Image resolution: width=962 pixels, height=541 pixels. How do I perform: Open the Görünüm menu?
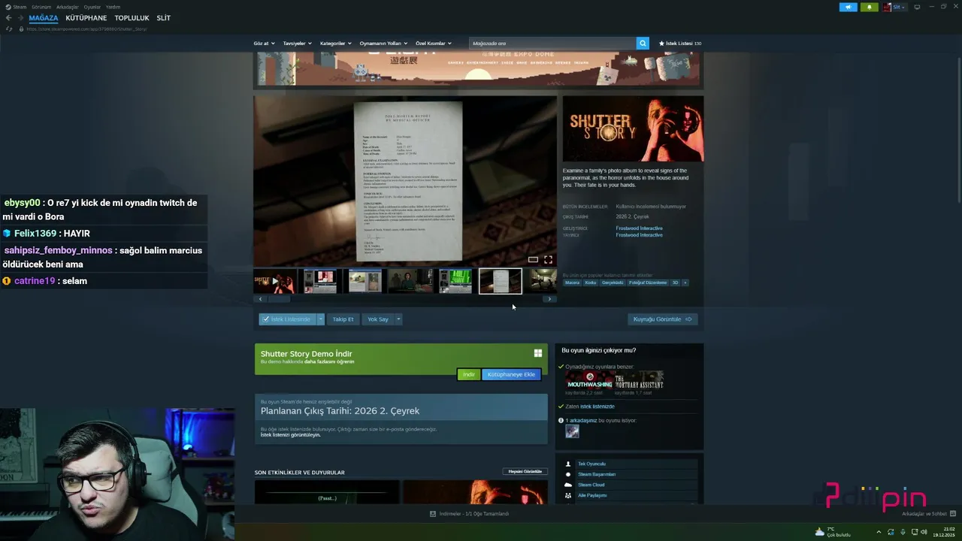pyautogui.click(x=41, y=7)
